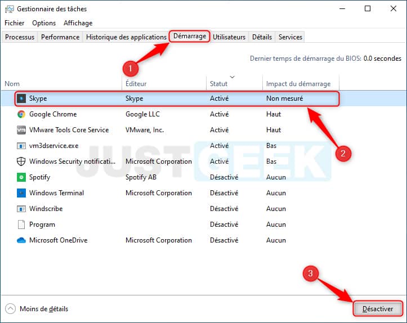Click the Program file icon
The height and width of the screenshot is (323, 407).
click(x=21, y=225)
